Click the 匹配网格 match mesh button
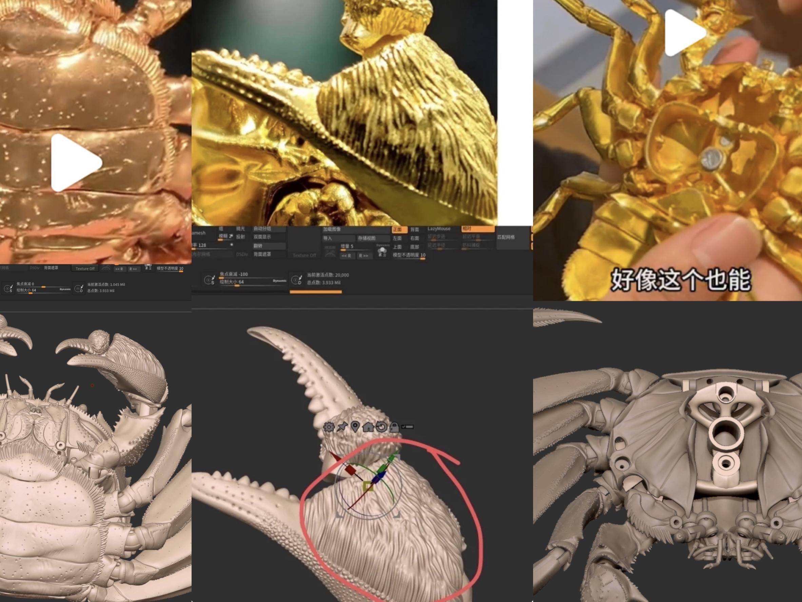 [510, 237]
